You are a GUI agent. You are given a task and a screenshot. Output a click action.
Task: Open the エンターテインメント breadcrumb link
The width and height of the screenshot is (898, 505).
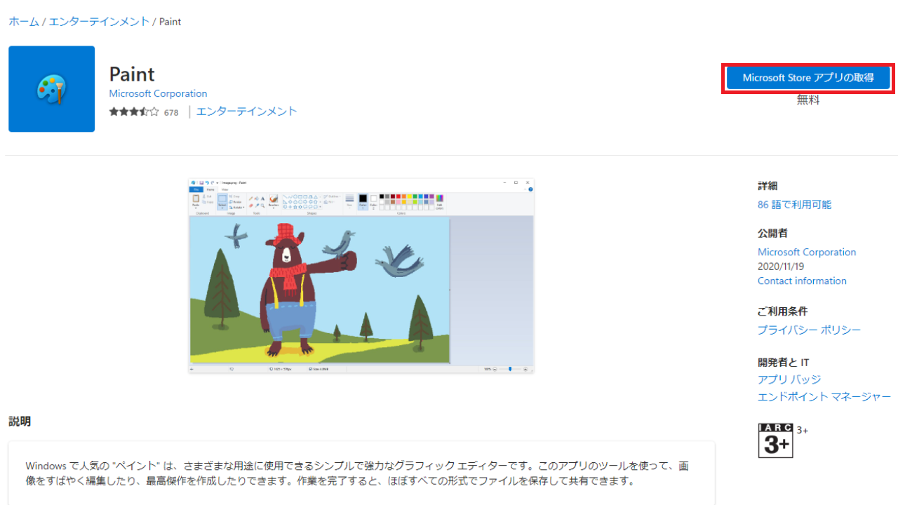tap(99, 22)
